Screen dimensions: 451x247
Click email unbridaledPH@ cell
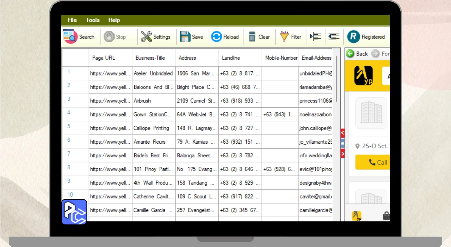[315, 73]
